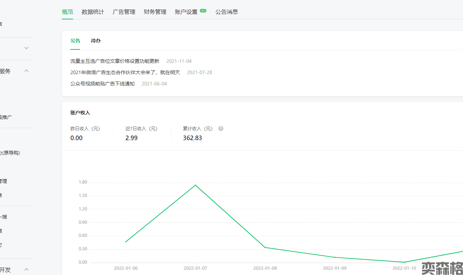
Task: Click the chart data point for 2022-01-08
Action: (265, 247)
